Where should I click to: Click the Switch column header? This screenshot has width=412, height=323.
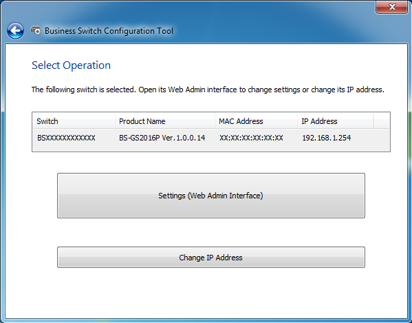74,121
